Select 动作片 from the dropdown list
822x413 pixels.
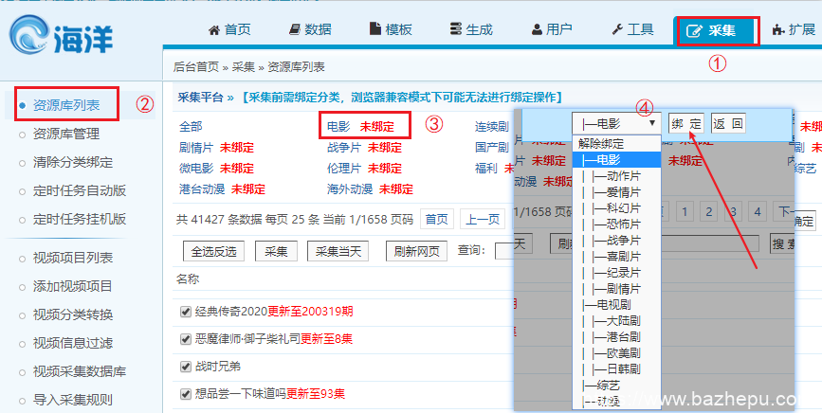(616, 174)
